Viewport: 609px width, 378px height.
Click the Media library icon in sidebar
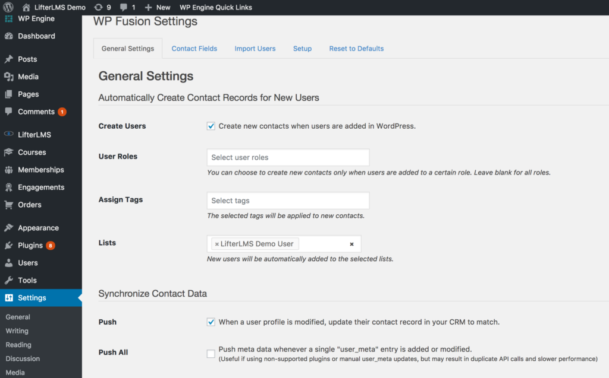8,77
